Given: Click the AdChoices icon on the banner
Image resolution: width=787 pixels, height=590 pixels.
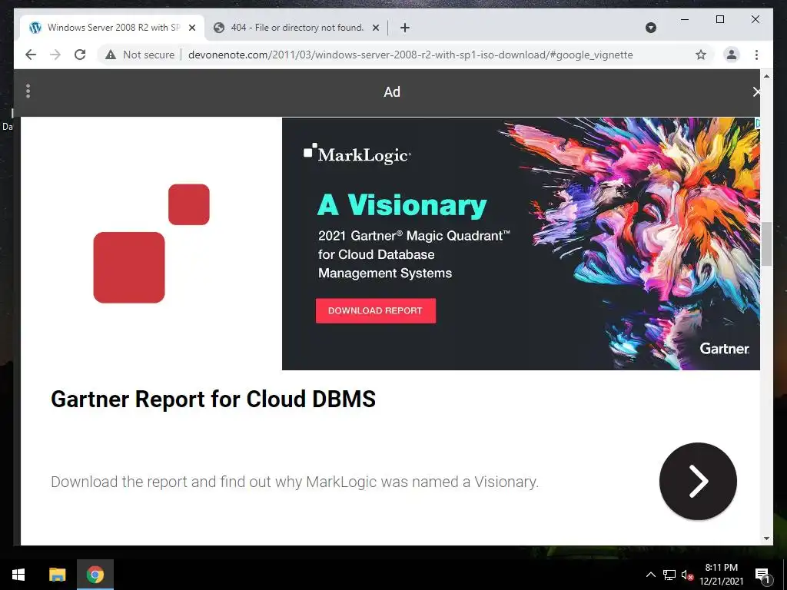Looking at the screenshot, I should 757,123.
